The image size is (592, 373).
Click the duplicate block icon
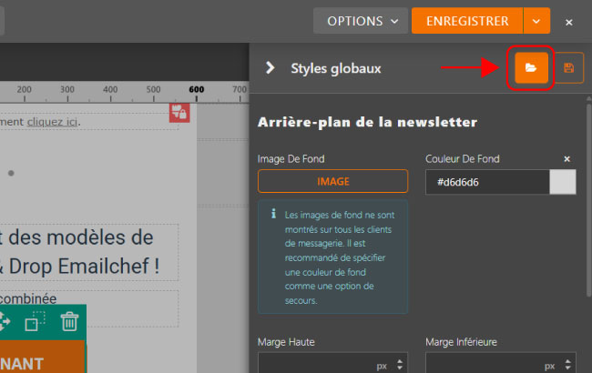[35, 321]
